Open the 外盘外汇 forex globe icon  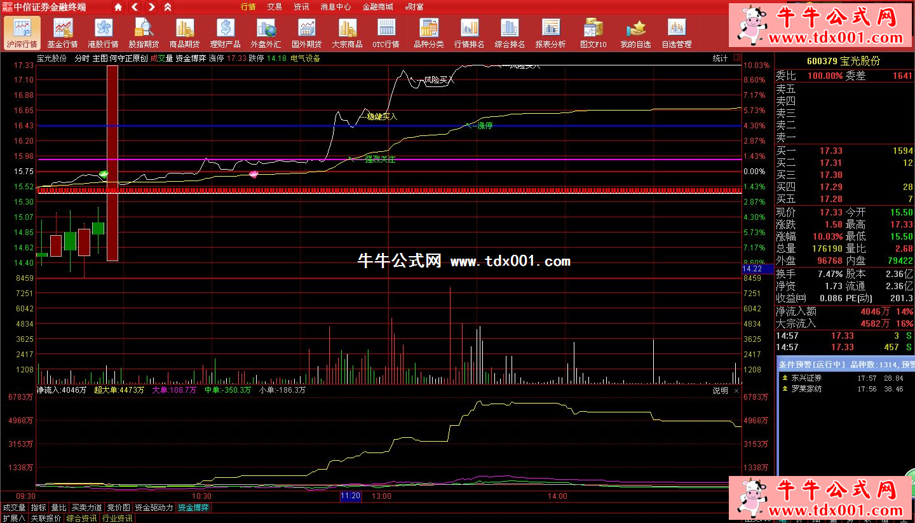(266, 33)
